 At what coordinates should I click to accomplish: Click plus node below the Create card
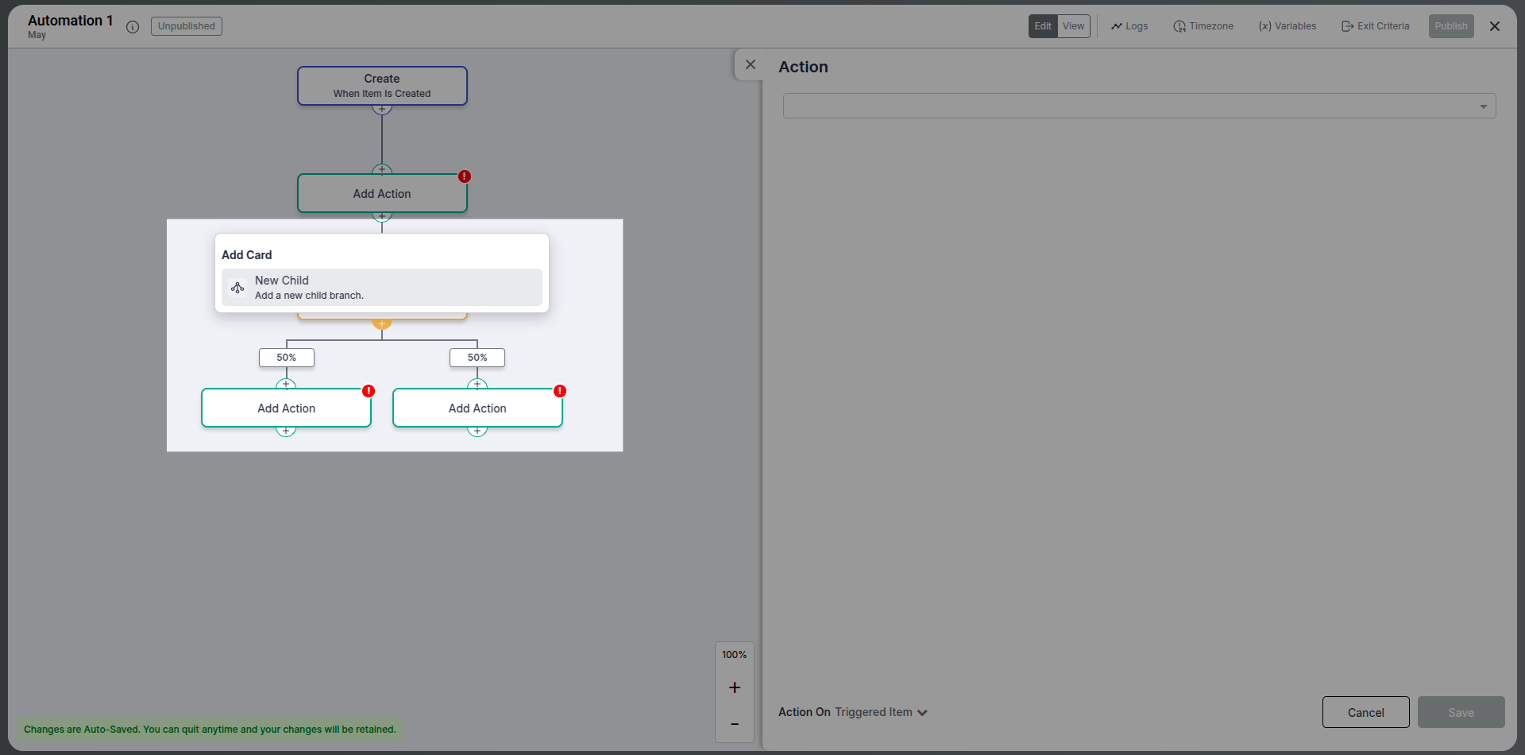(x=382, y=109)
